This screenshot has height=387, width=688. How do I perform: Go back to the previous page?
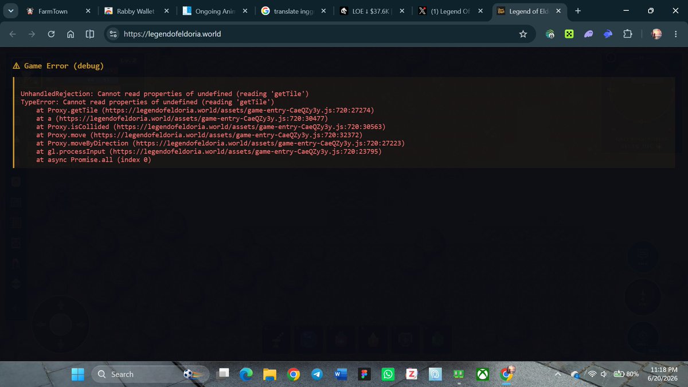tap(14, 34)
